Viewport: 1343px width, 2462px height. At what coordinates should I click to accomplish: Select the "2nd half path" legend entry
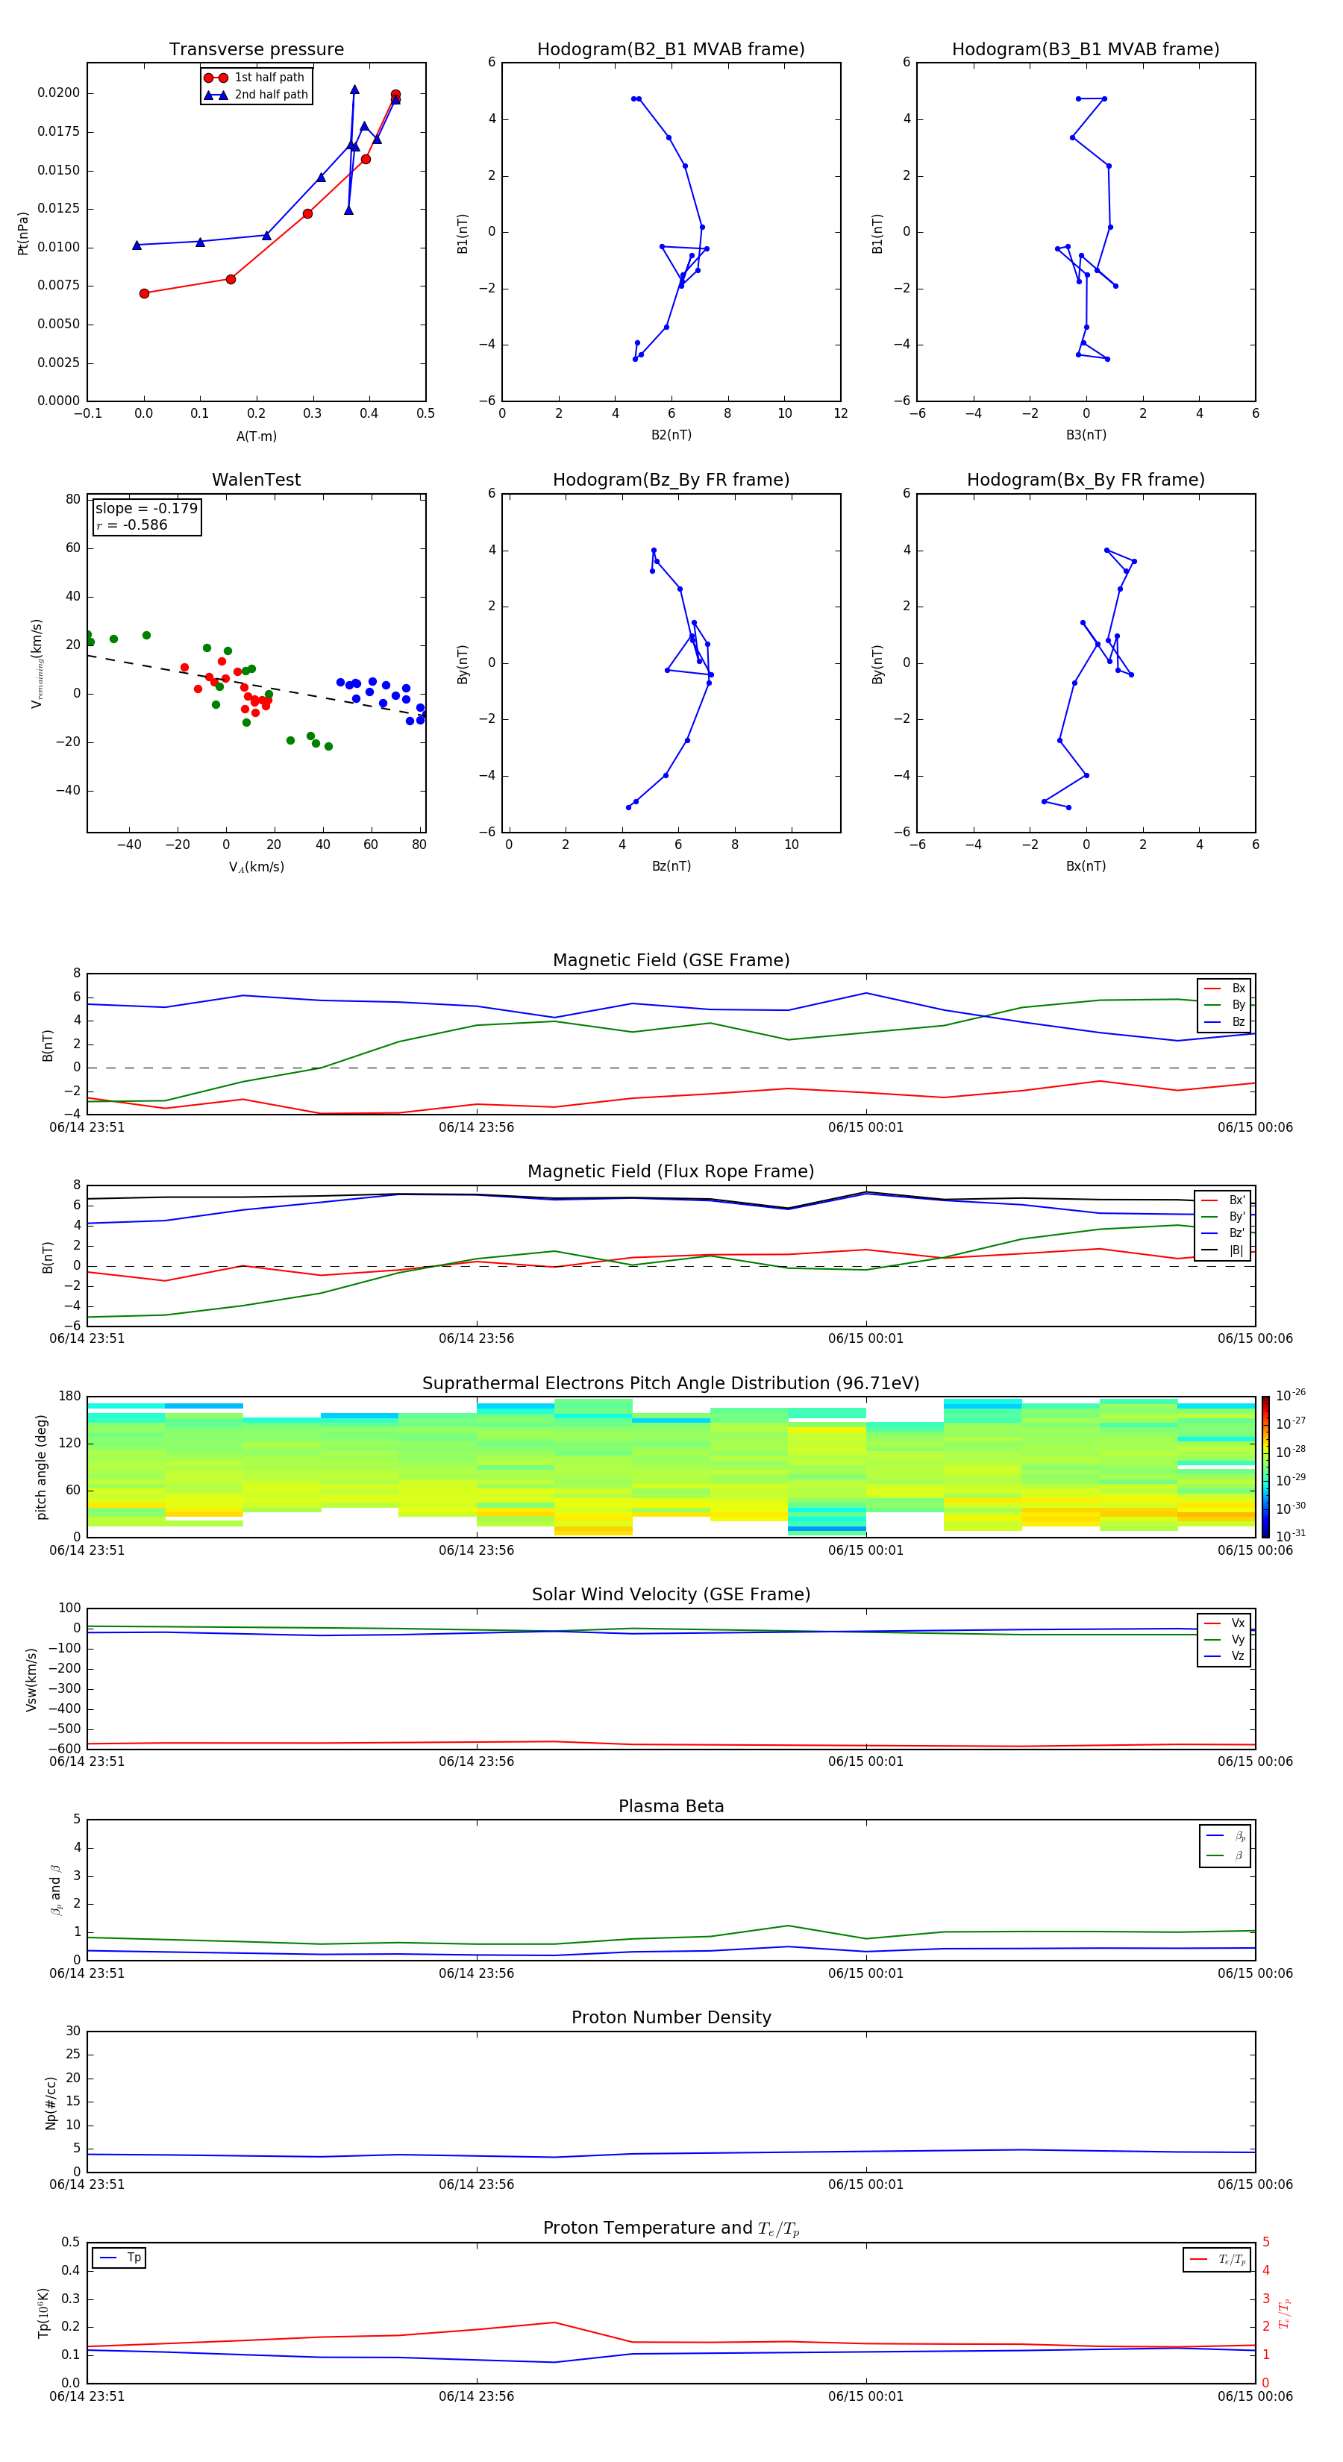point(256,95)
